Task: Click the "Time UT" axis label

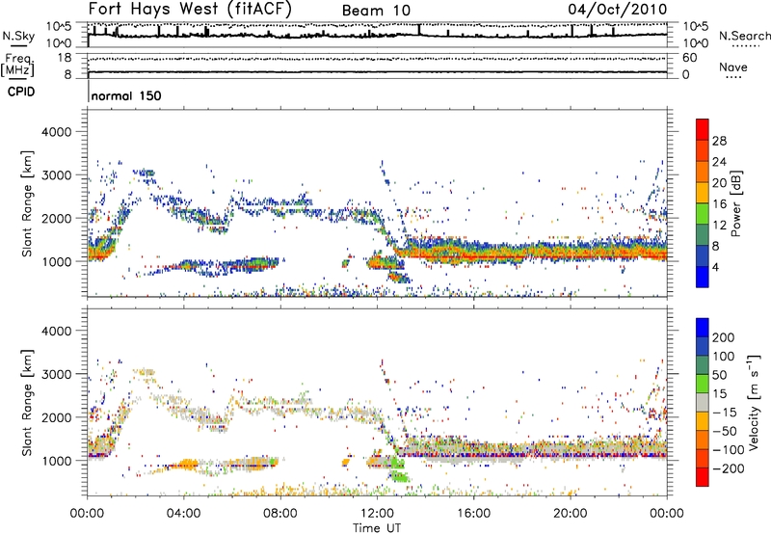Action: click(x=377, y=527)
